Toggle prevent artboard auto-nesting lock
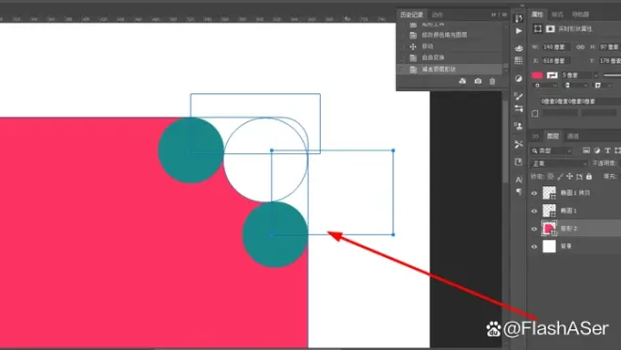621x350 pixels. click(x=580, y=176)
